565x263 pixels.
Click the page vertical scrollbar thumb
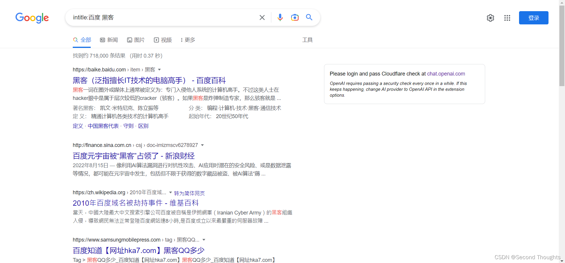point(562,46)
